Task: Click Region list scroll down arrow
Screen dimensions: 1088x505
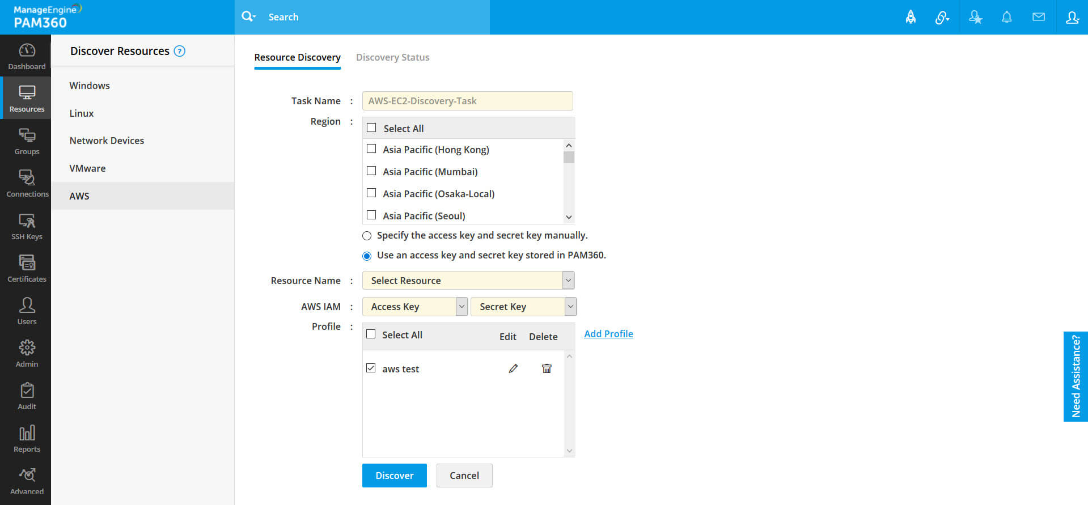Action: pos(569,217)
